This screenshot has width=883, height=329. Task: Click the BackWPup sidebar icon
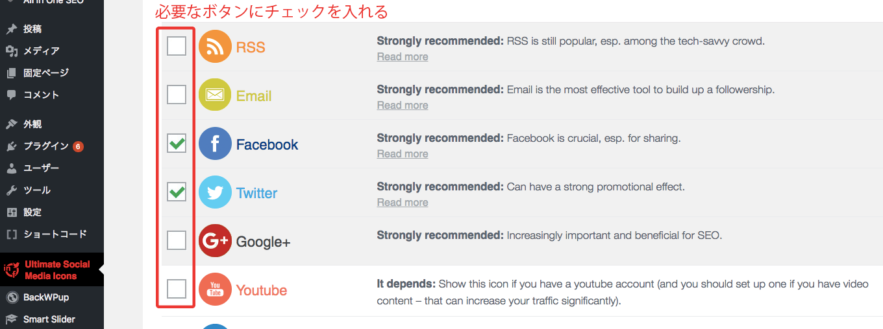point(12,297)
